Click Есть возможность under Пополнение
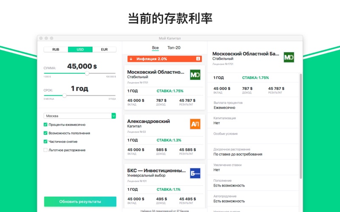This screenshot has height=212, width=340. [229, 186]
